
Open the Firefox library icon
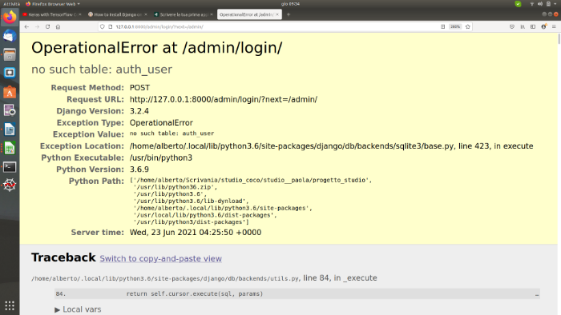tap(523, 26)
